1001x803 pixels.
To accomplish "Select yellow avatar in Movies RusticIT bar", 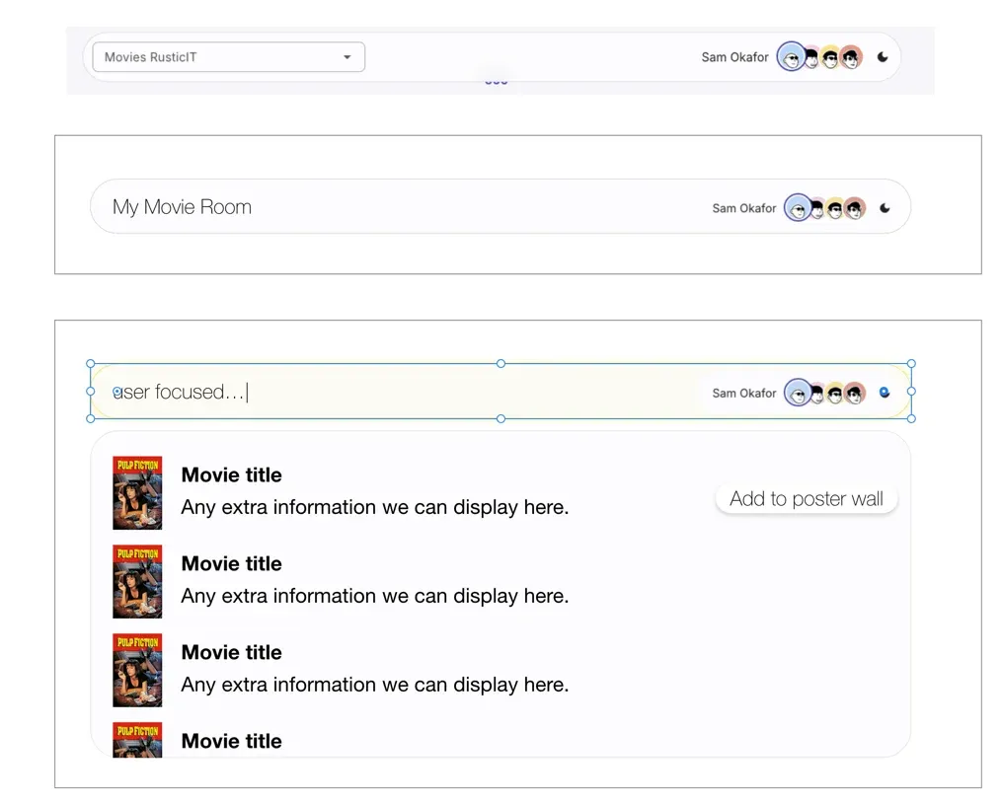I will pyautogui.click(x=830, y=57).
